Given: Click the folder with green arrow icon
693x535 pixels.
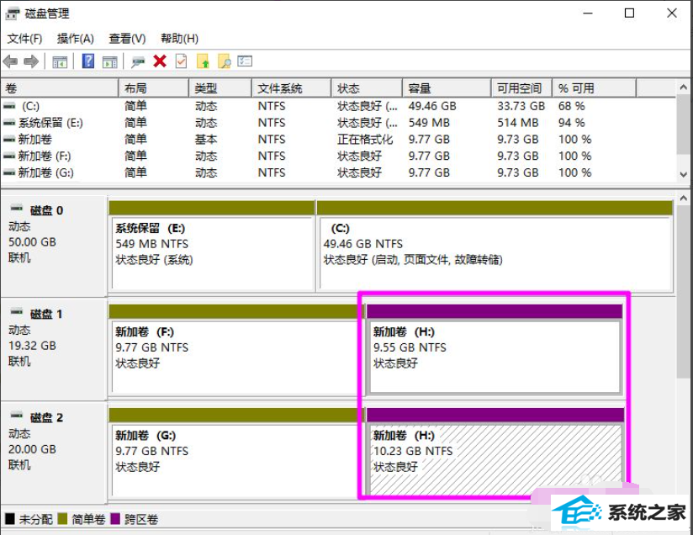Looking at the screenshot, I should point(203,61).
